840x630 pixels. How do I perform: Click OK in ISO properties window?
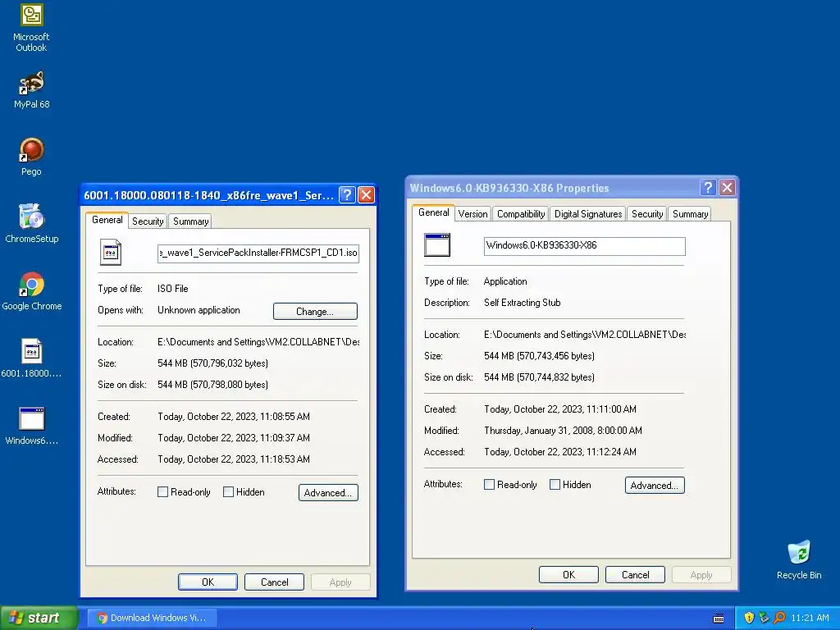208,582
